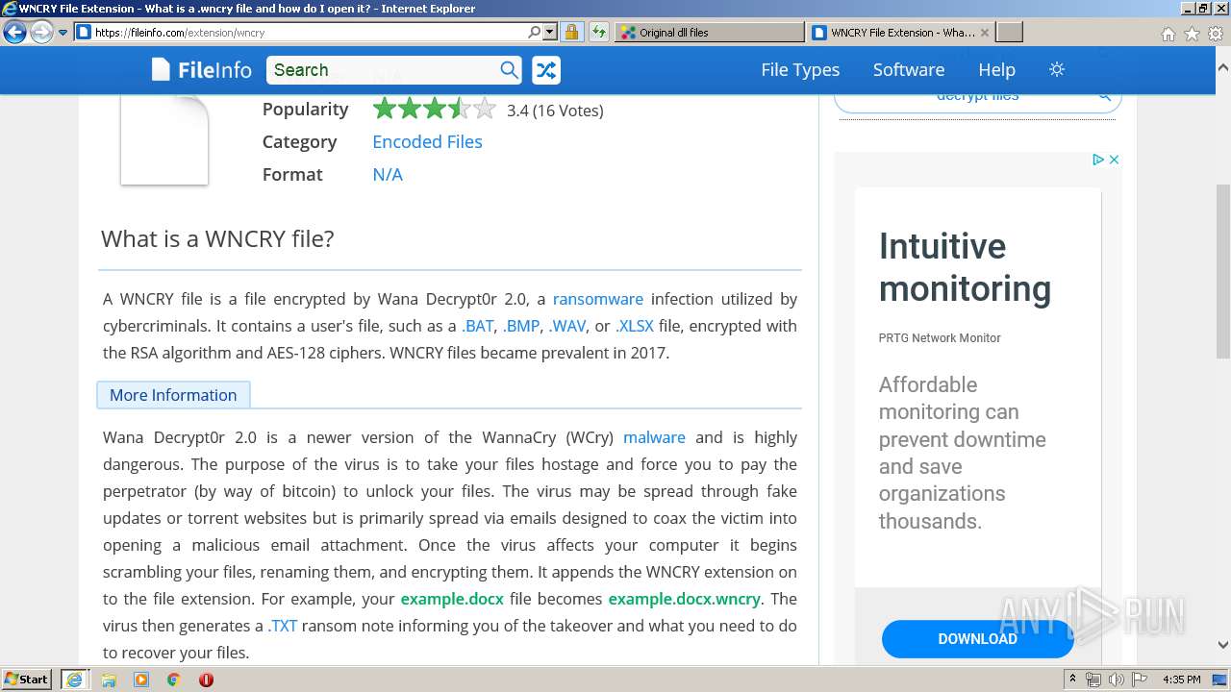Open the ransomware link
This screenshot has height=692, width=1231.
(x=598, y=299)
